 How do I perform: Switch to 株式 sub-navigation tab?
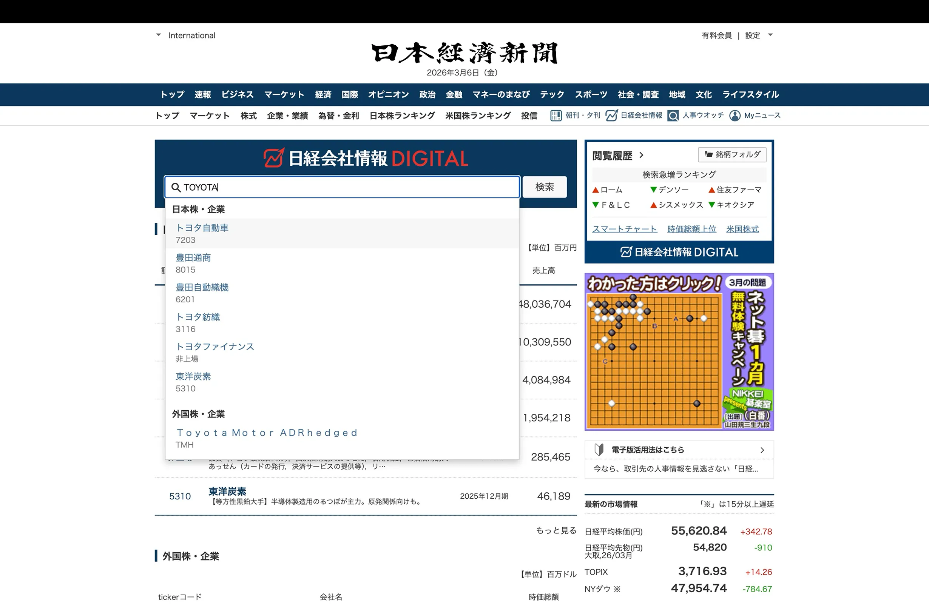(248, 116)
